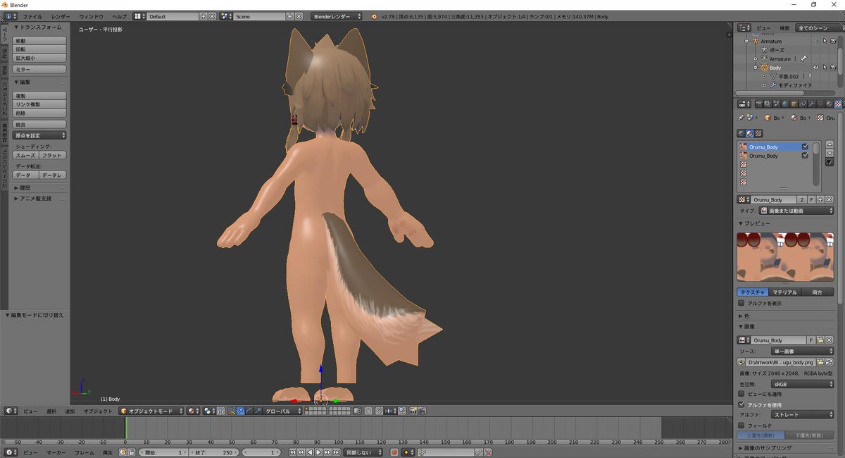The image size is (845, 458).
Task: Open the レンダー menu
Action: pyautogui.click(x=61, y=16)
